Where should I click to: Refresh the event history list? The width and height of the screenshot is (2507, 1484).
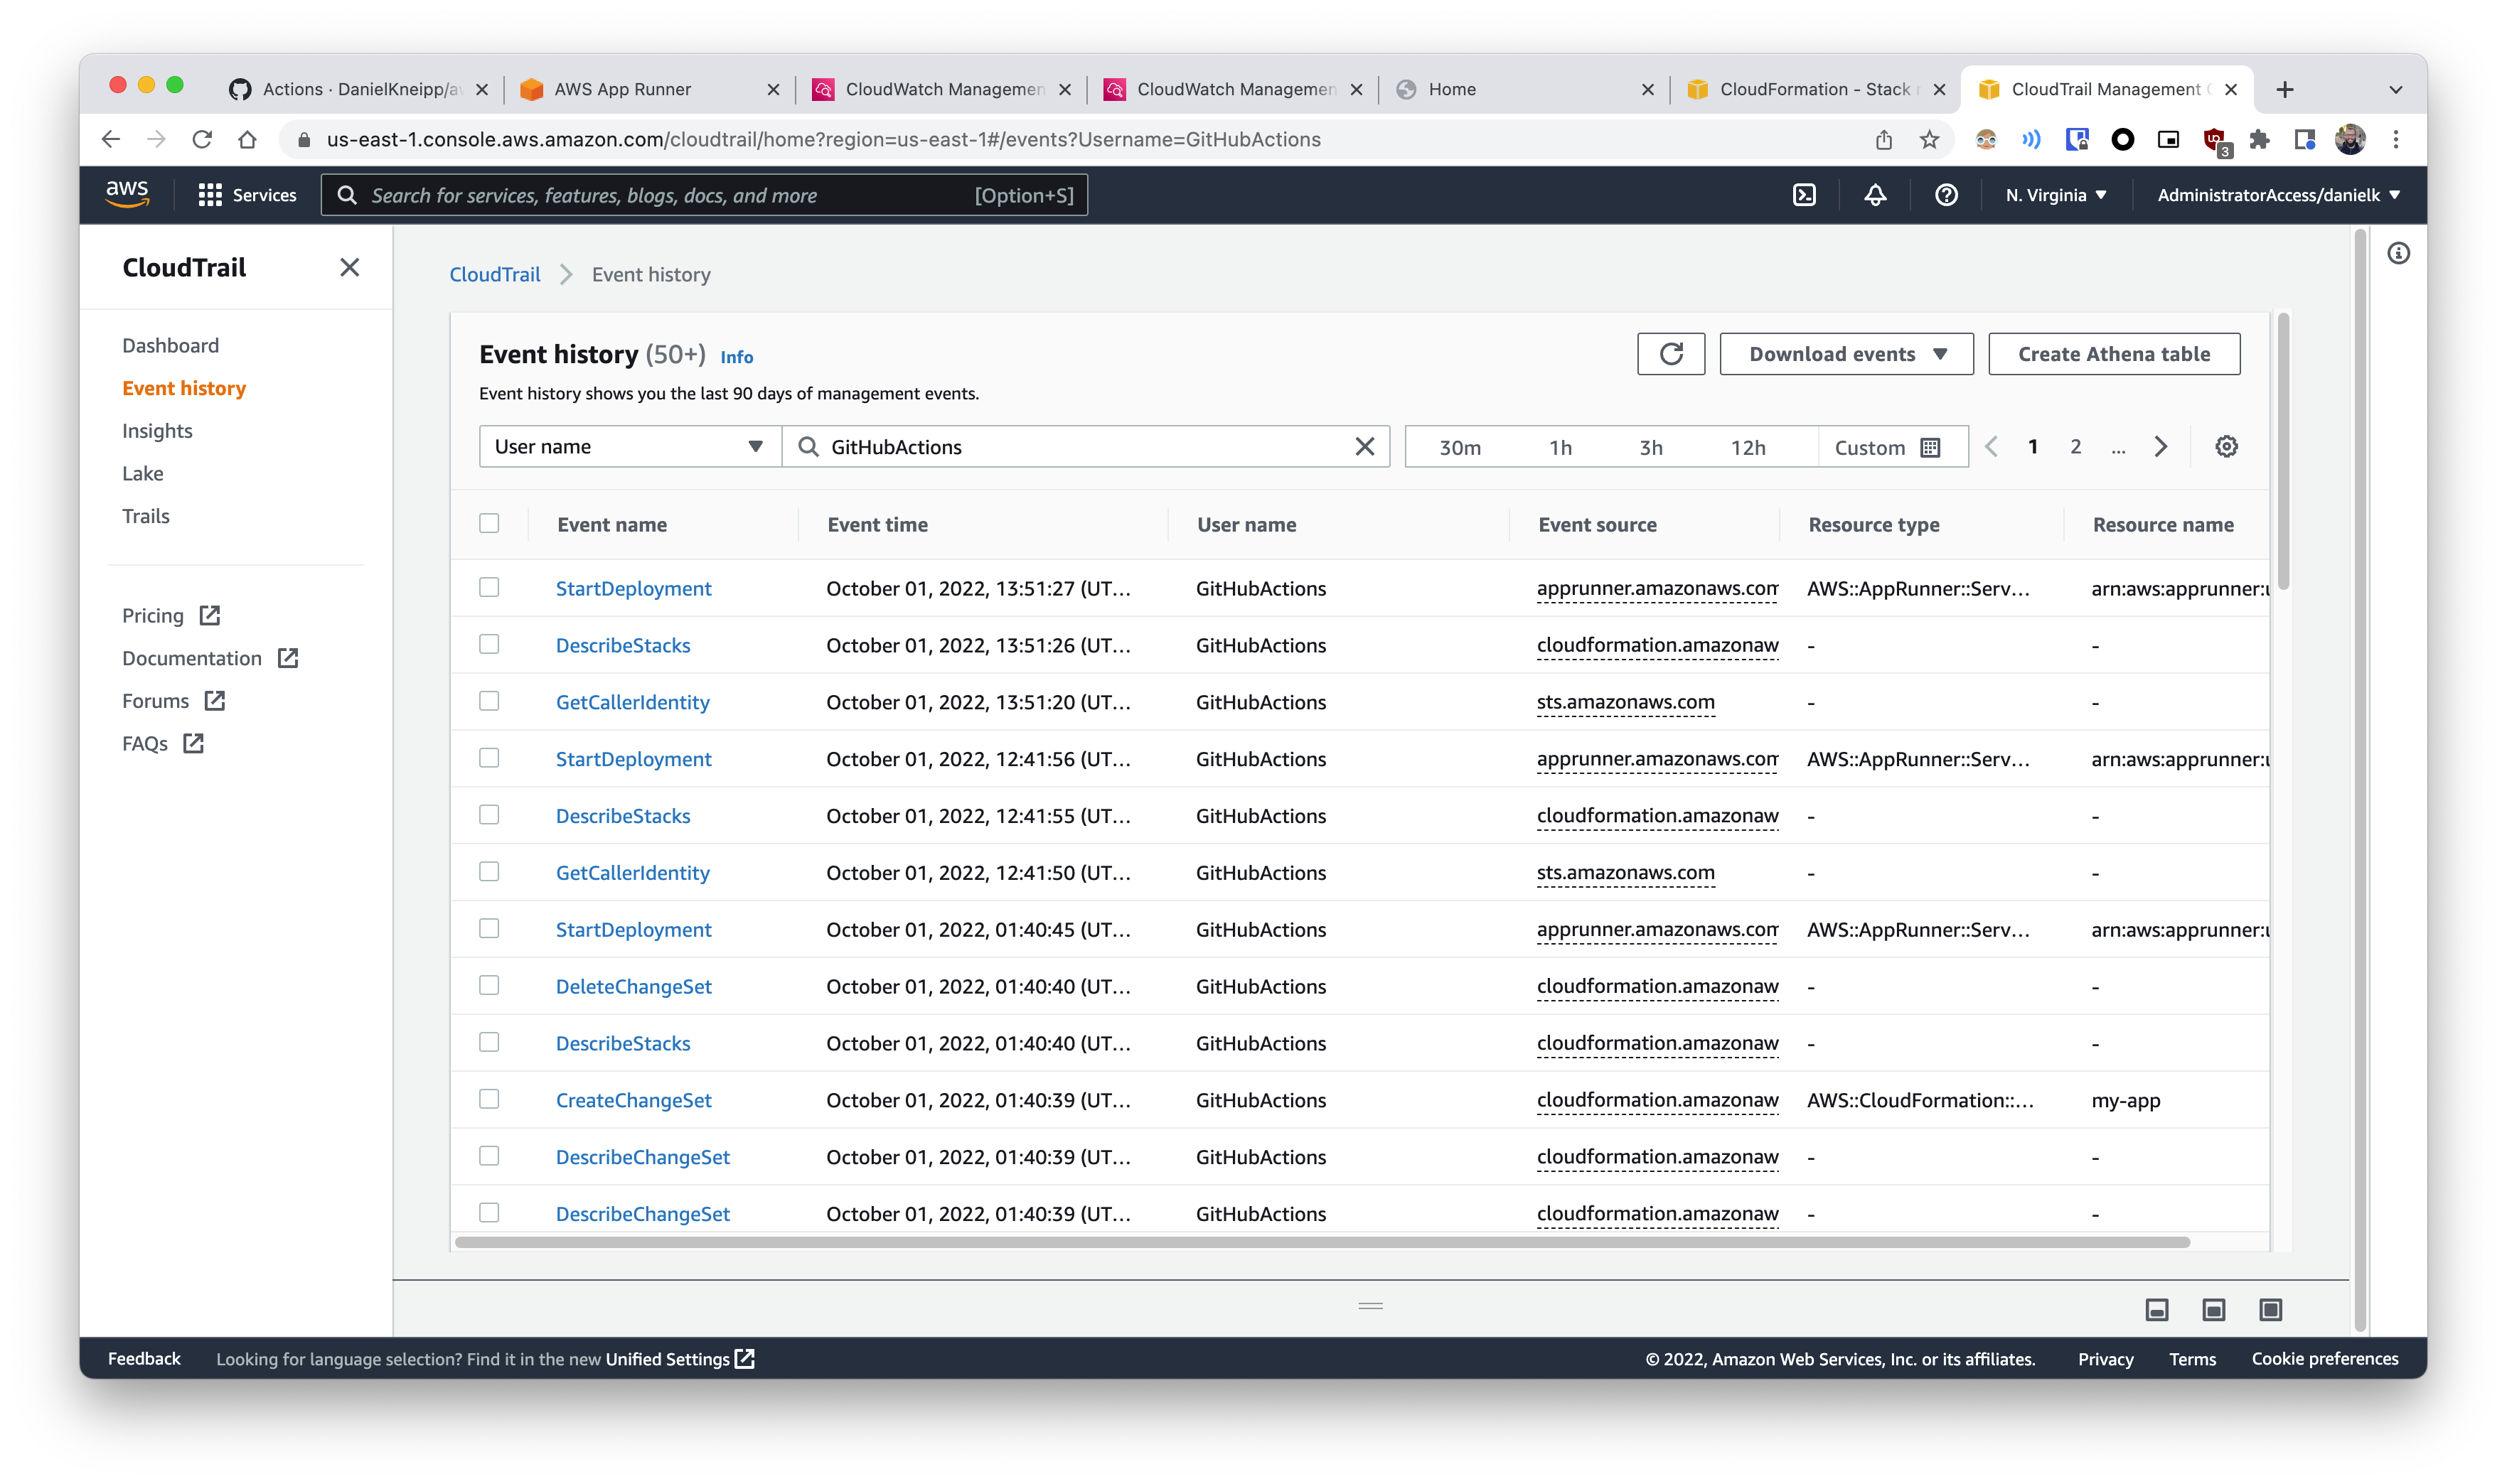click(x=1671, y=354)
